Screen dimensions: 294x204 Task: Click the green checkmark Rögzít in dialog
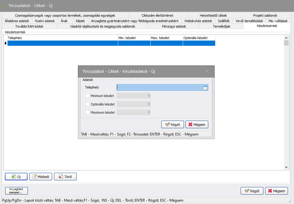pyautogui.click(x=173, y=125)
